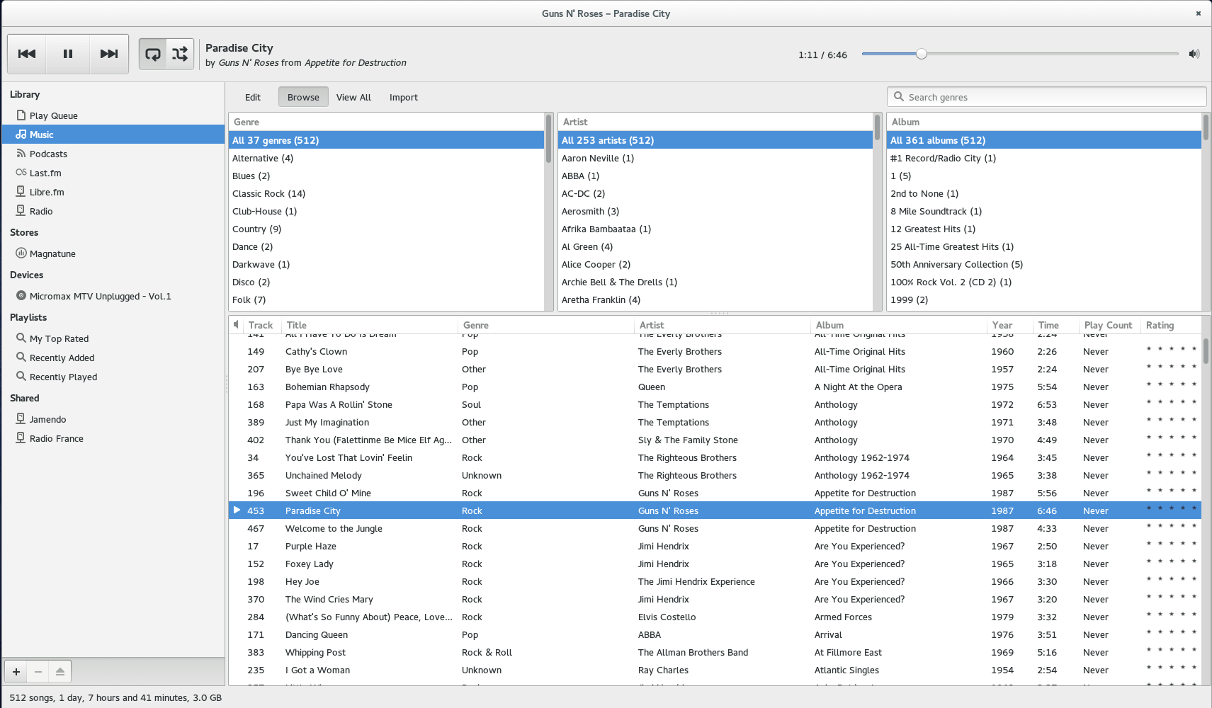This screenshot has height=708, width=1212.
Task: Toggle repeat mode
Action: point(153,54)
